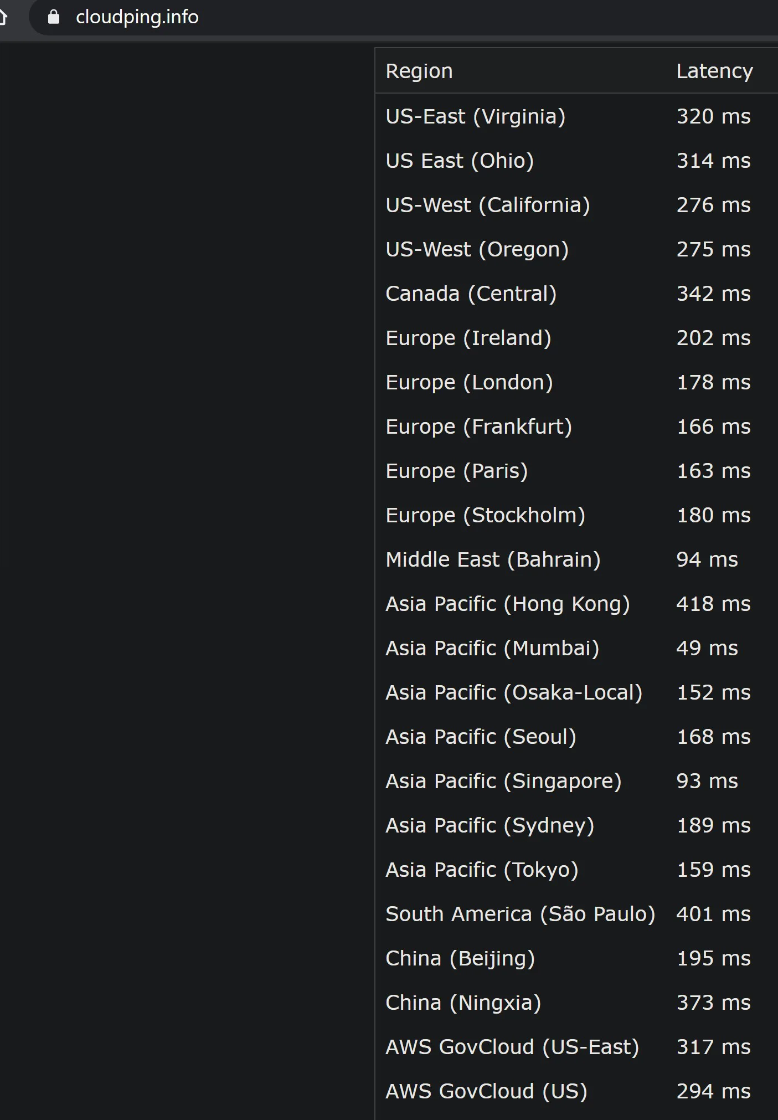778x1120 pixels.
Task: Click the South America (São Paulo) row
Action: (520, 914)
